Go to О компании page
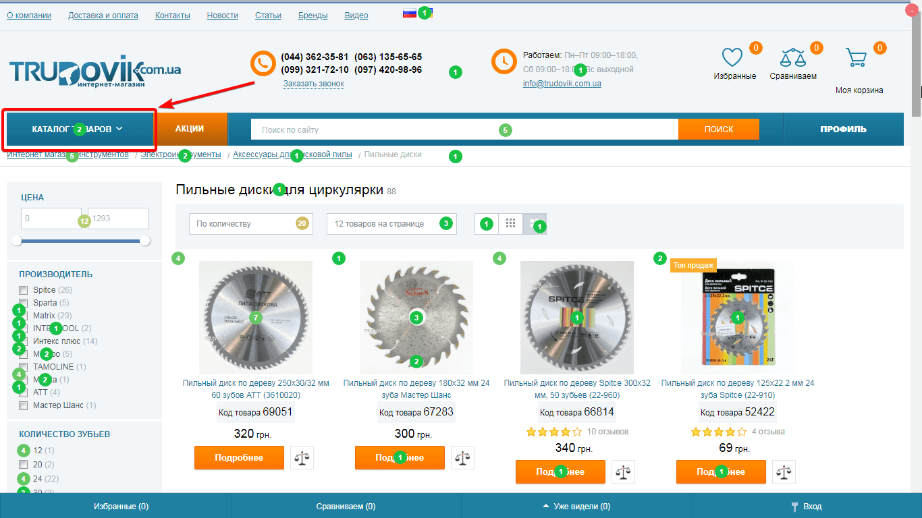This screenshot has height=518, width=922. (29, 16)
